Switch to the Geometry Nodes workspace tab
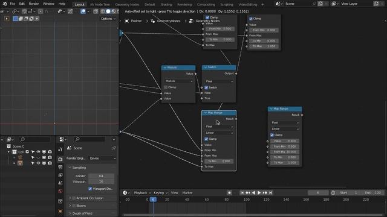This screenshot has height=217, width=387. pyautogui.click(x=127, y=4)
